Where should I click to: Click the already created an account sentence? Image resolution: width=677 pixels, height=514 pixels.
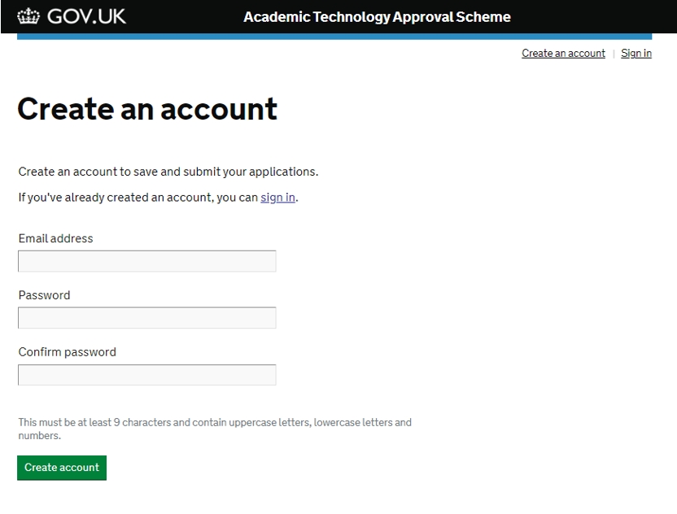158,198
